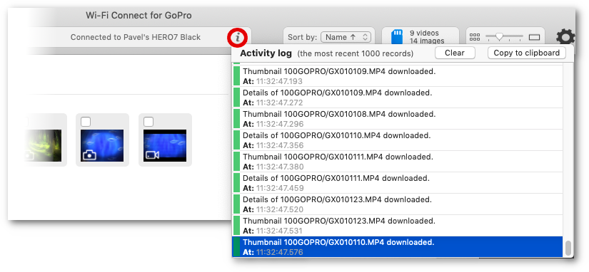Click the Connected to Pavel's HERO7 Black status

(x=136, y=37)
